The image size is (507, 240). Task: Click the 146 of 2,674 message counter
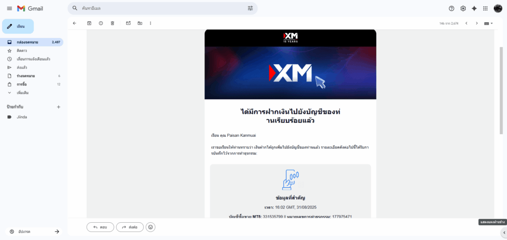point(449,24)
